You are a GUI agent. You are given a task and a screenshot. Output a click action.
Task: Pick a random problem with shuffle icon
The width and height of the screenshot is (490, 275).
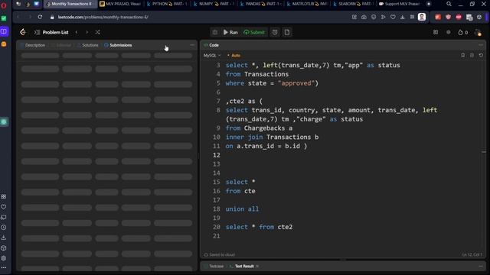point(98,32)
